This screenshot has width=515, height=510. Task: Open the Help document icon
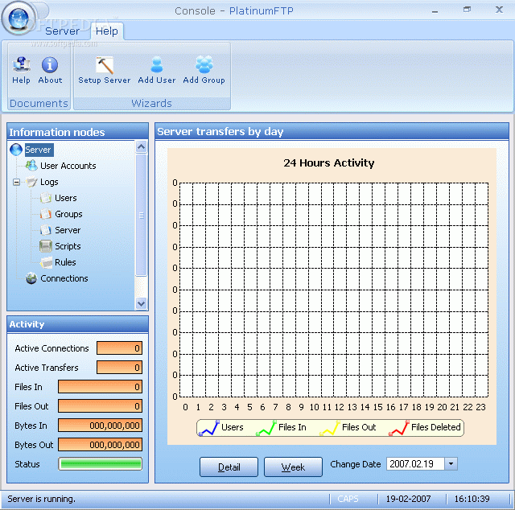(22, 64)
